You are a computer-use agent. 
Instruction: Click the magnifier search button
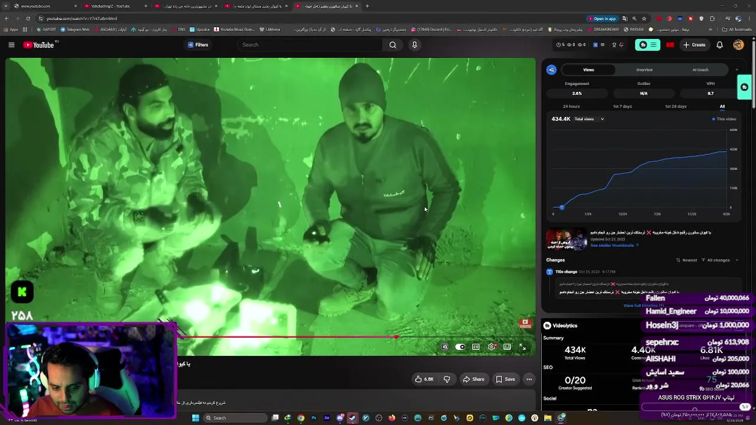coord(393,45)
